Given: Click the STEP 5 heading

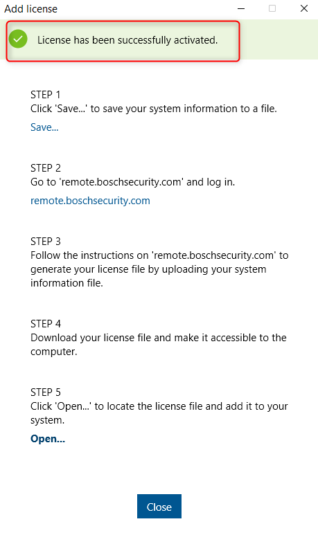Looking at the screenshot, I should 46,392.
